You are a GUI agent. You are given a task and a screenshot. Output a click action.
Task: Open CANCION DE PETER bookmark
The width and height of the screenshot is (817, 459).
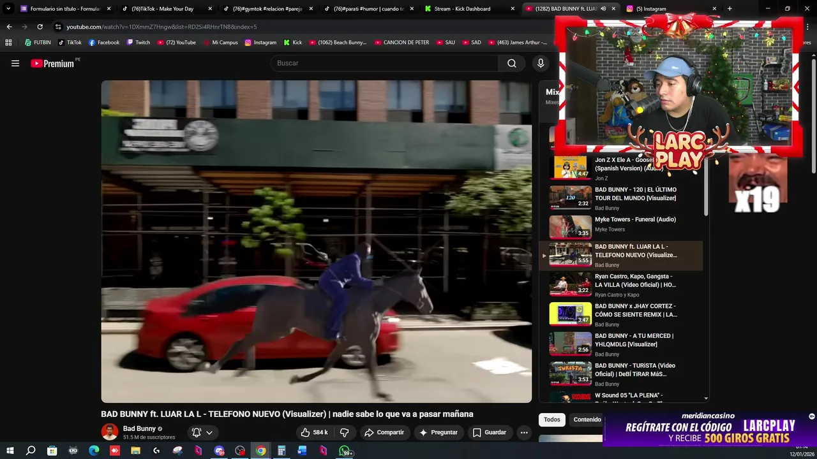click(x=401, y=43)
